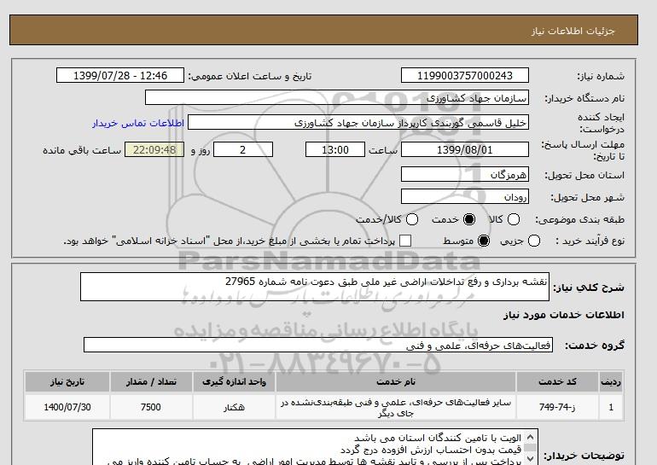Screen dimensions: 657x465
Task: Click the general need description text area
Action: click(315, 287)
